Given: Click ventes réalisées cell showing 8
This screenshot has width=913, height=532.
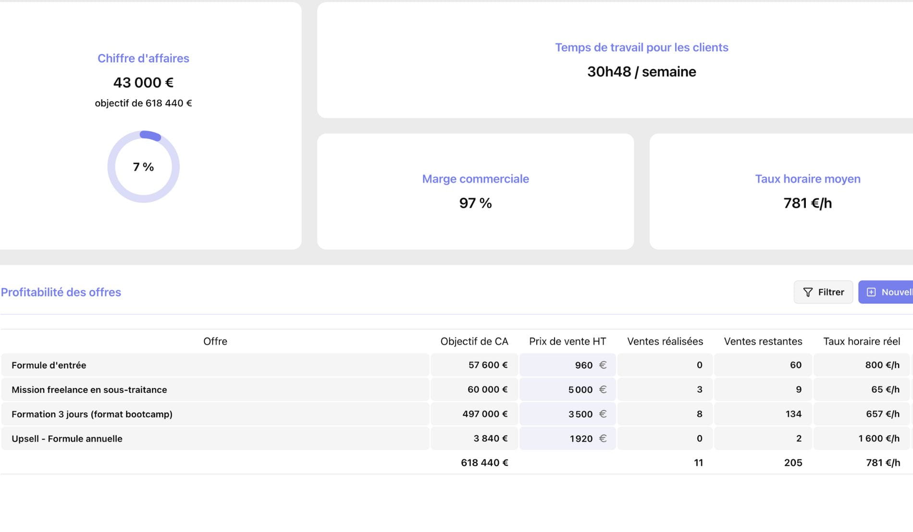Looking at the screenshot, I should [x=665, y=414].
